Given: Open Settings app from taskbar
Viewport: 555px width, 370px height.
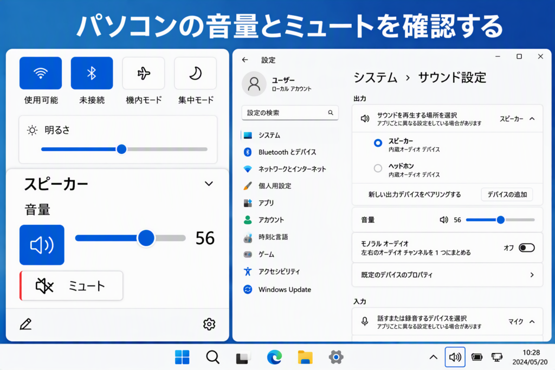Looking at the screenshot, I should pyautogui.click(x=335, y=357).
